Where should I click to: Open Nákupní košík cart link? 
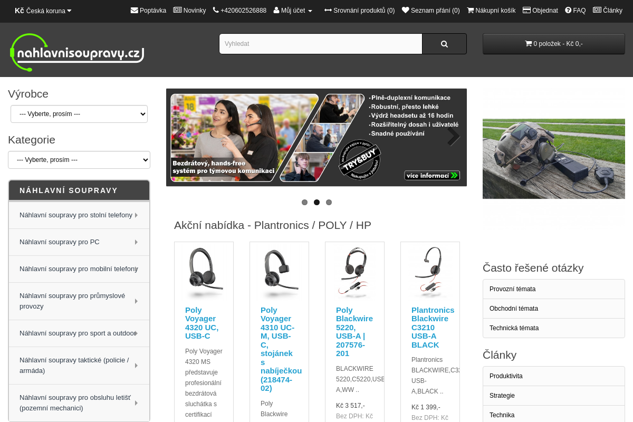(491, 11)
